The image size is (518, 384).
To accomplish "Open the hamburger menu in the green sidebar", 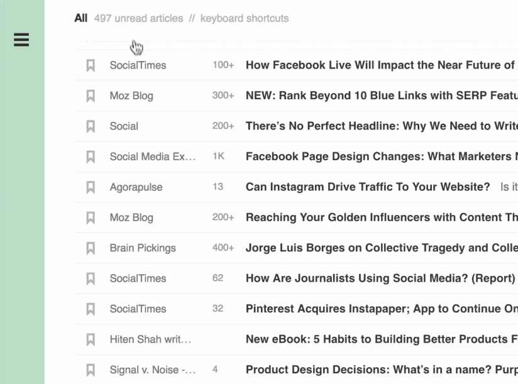I will 21,40.
